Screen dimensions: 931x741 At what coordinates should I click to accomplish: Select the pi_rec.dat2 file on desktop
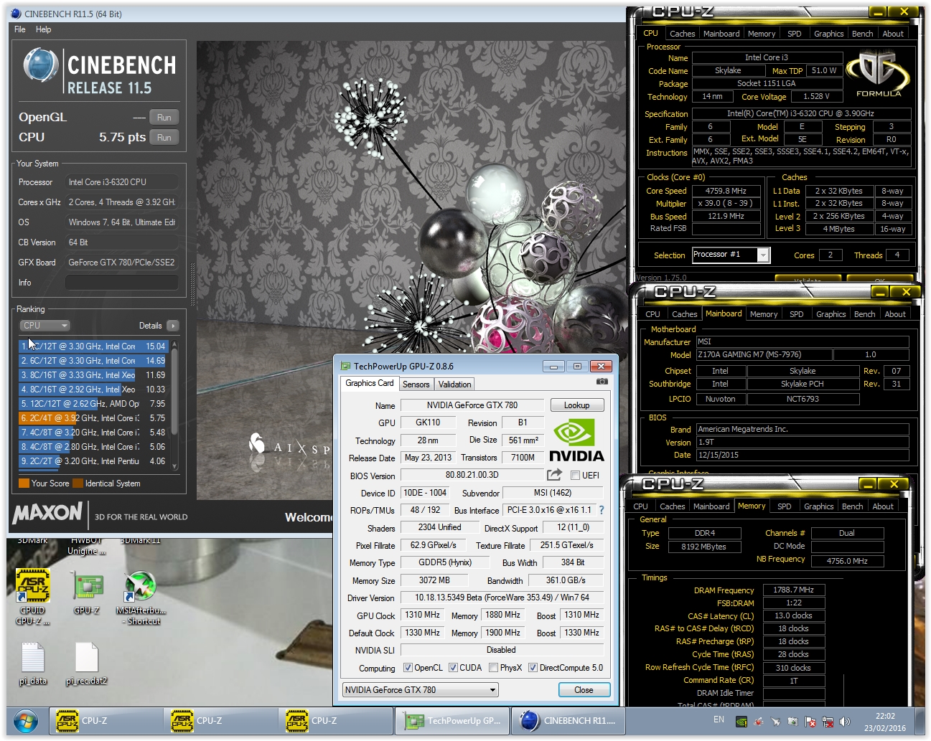tap(86, 664)
